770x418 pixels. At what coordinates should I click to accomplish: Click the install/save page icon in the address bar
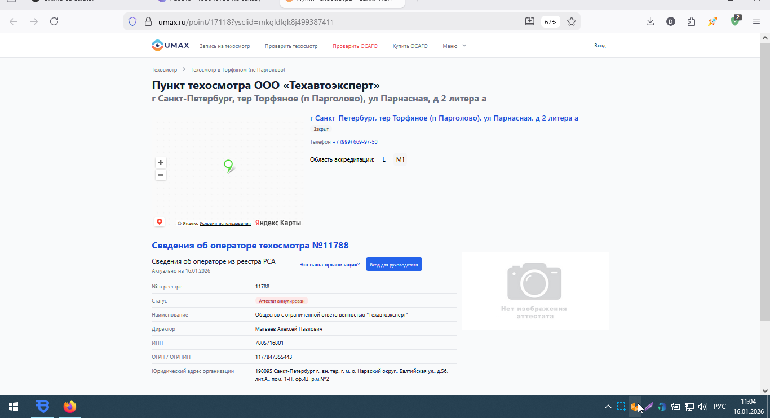point(529,21)
